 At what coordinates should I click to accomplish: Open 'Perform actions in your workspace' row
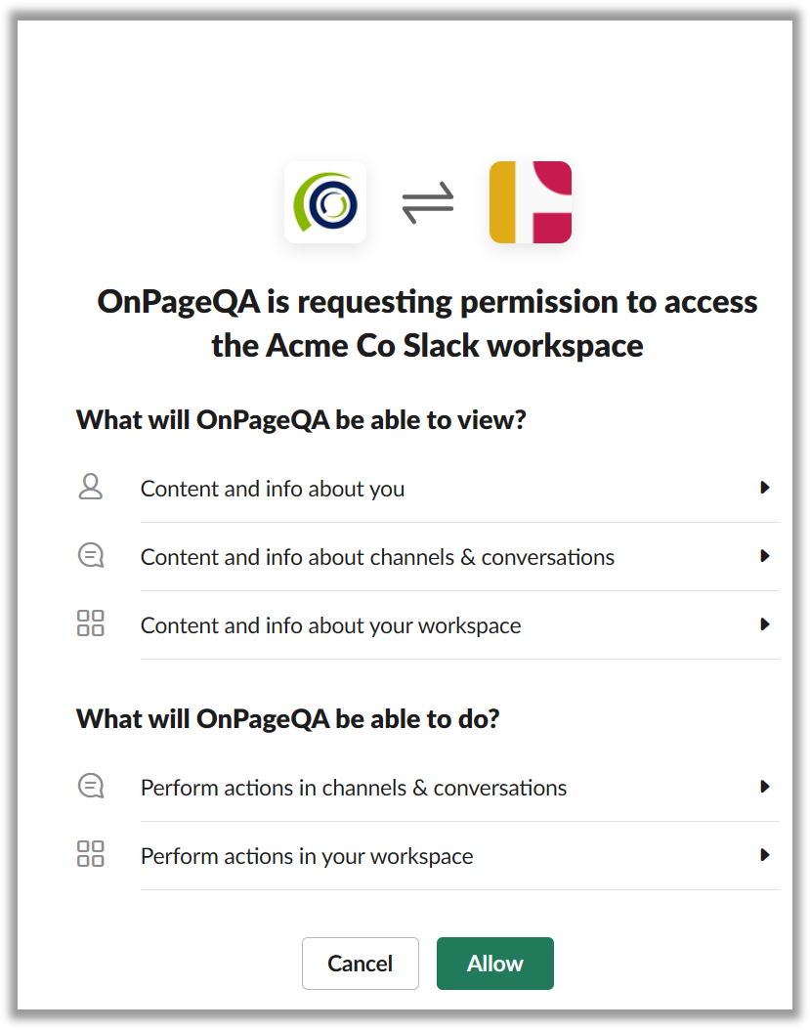[x=428, y=856]
